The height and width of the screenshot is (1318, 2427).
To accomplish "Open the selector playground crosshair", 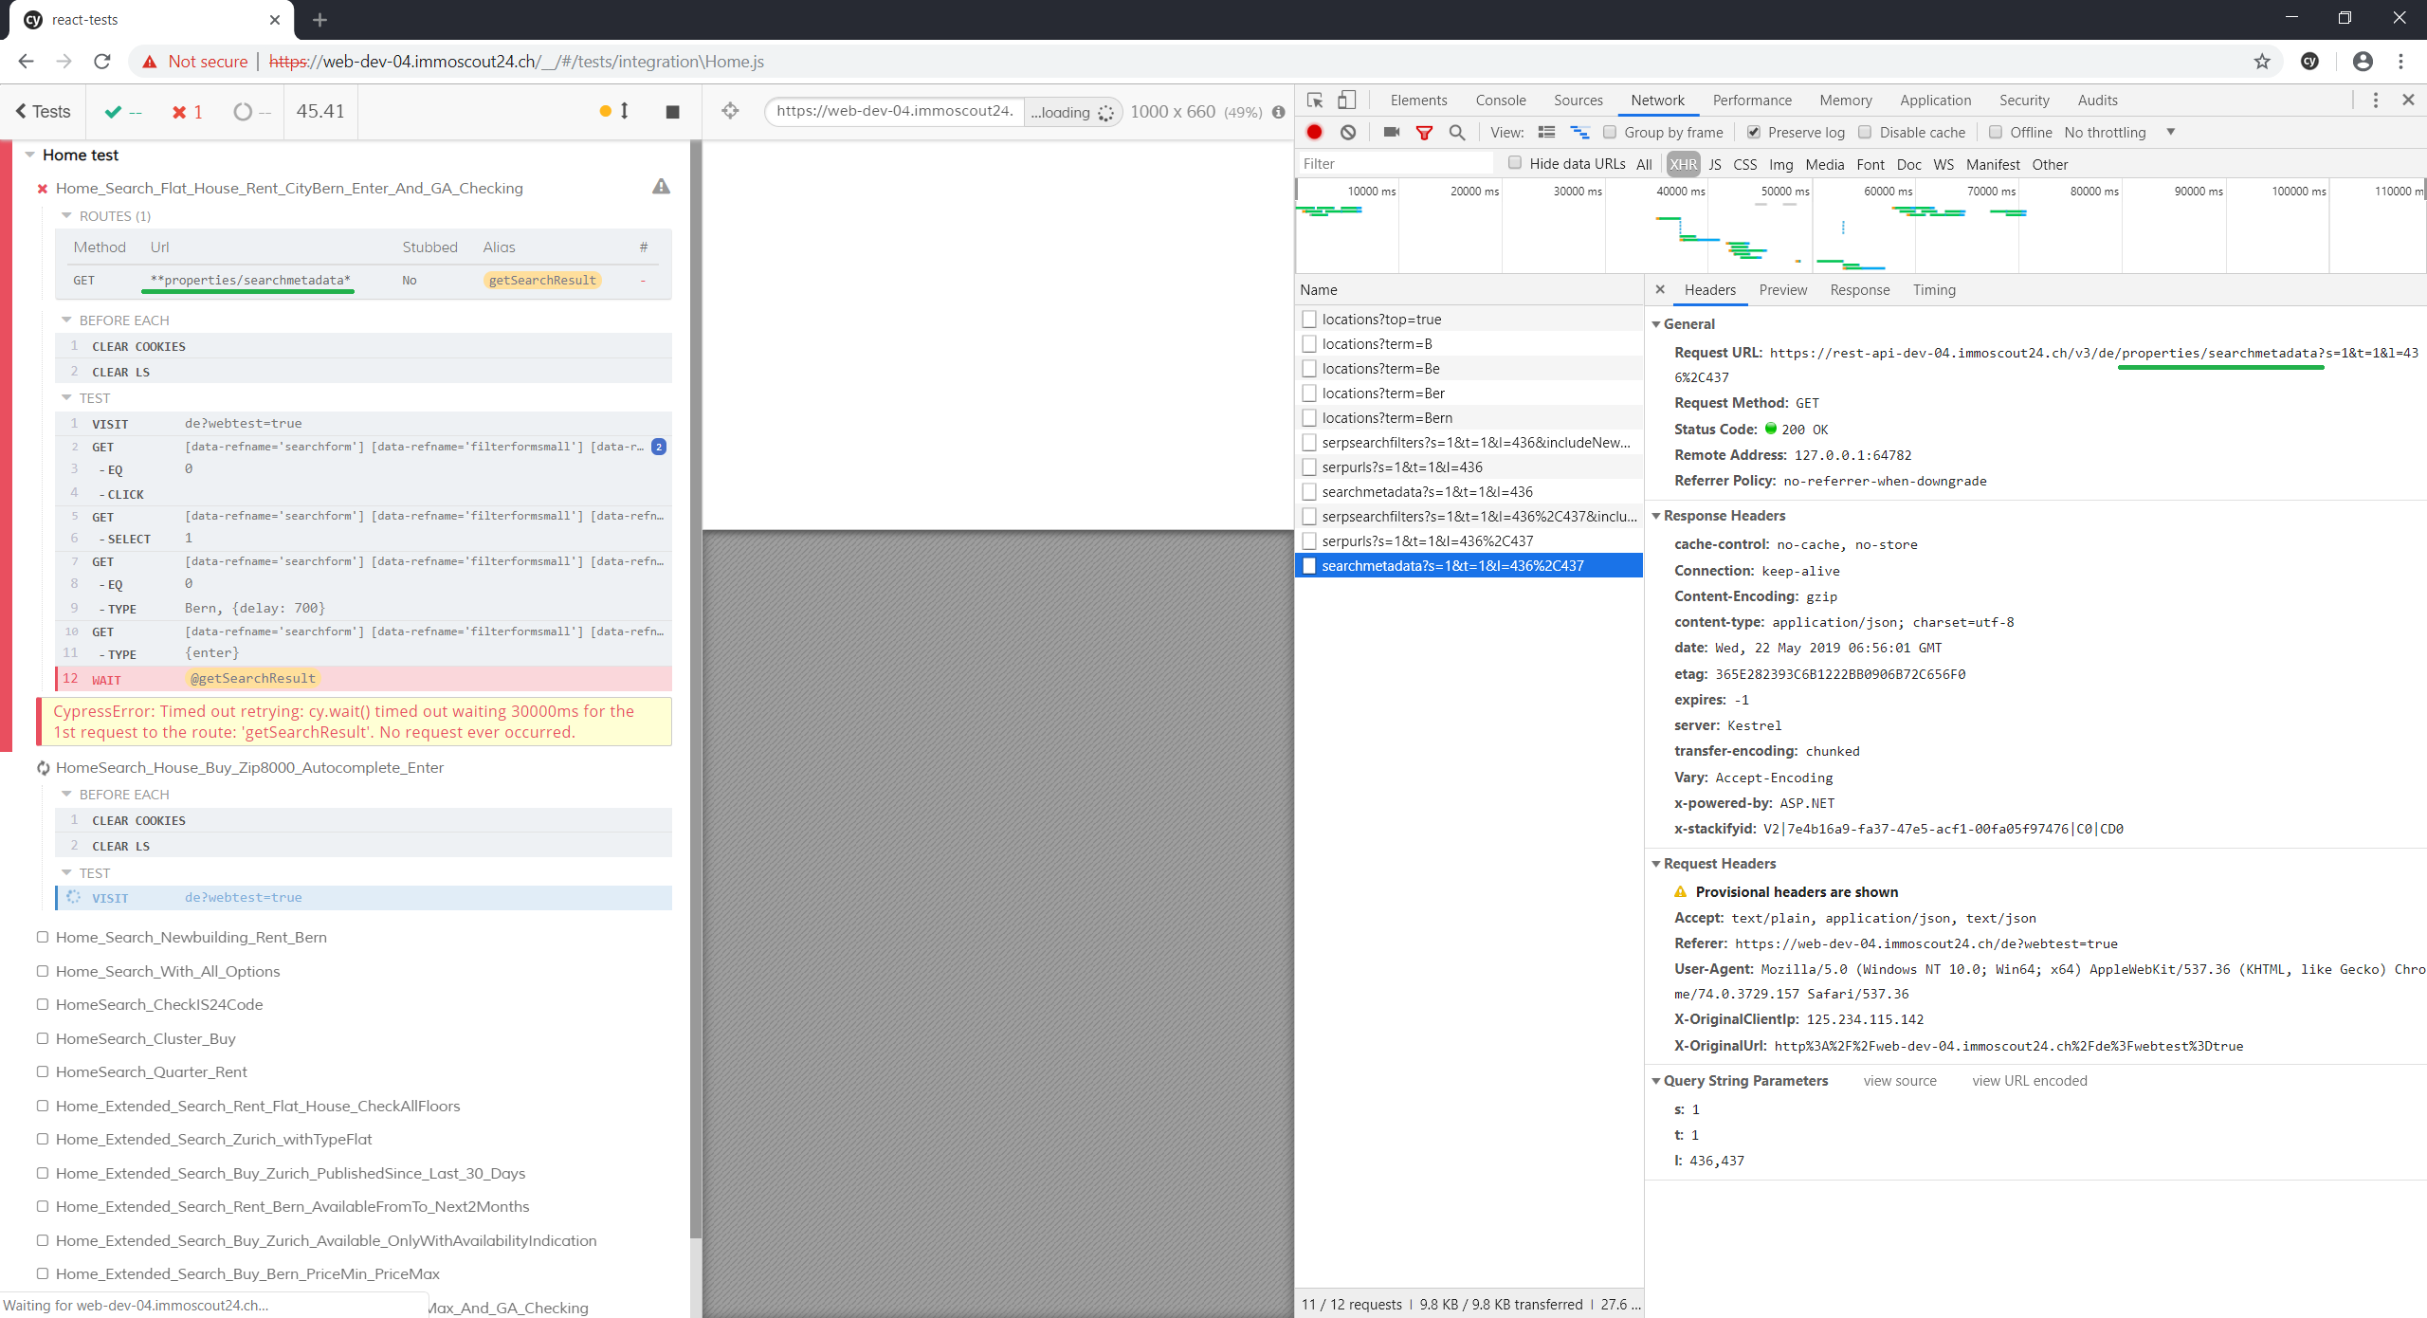I will click(x=730, y=111).
